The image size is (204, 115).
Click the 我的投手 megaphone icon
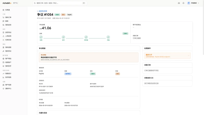[x=3, y=66]
